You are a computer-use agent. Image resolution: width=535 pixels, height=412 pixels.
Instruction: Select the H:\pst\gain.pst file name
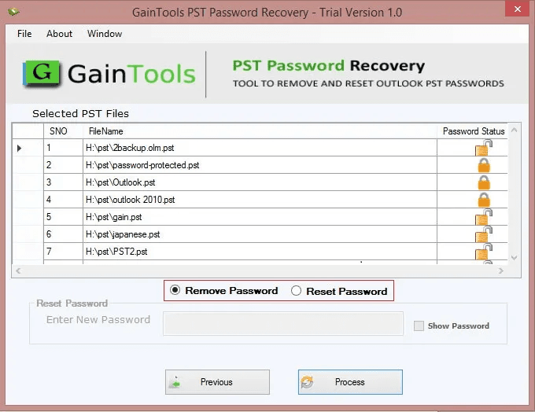pyautogui.click(x=114, y=217)
